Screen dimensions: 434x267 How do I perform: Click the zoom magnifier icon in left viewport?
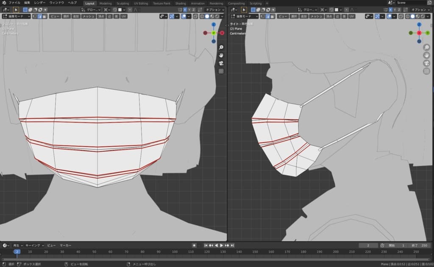(221, 47)
